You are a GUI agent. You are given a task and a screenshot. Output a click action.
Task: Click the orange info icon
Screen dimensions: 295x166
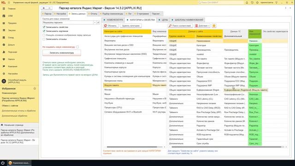click(214, 26)
